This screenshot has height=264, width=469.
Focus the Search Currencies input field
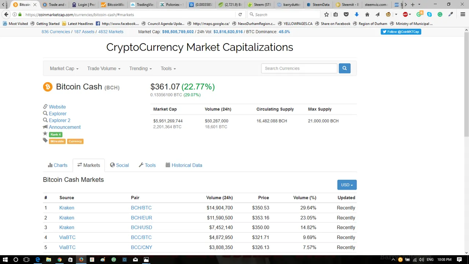tap(299, 68)
